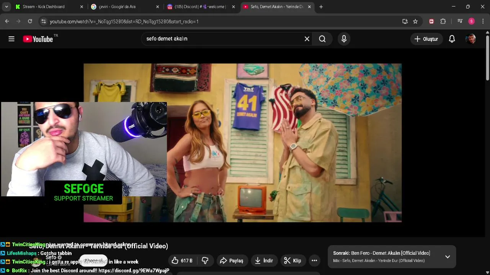Open the Chrome profile avatar
The height and width of the screenshot is (275, 490).
point(472,21)
